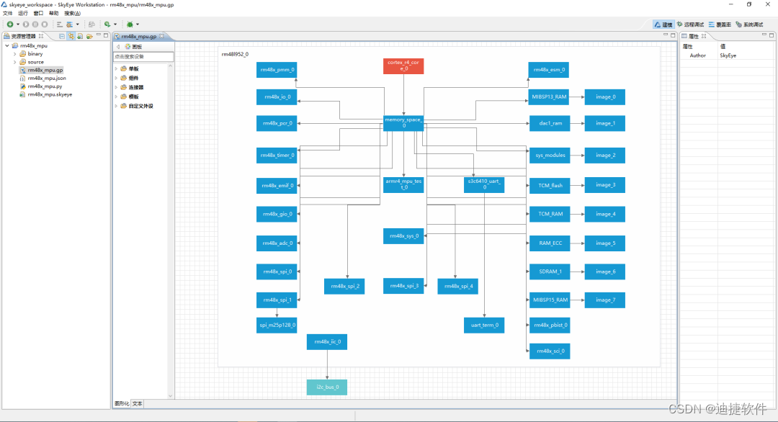Expand the binary folder
778x422 pixels.
point(15,53)
